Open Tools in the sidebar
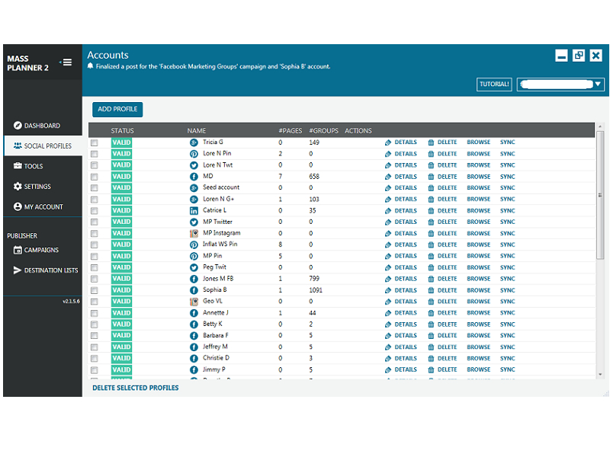 pyautogui.click(x=28, y=166)
